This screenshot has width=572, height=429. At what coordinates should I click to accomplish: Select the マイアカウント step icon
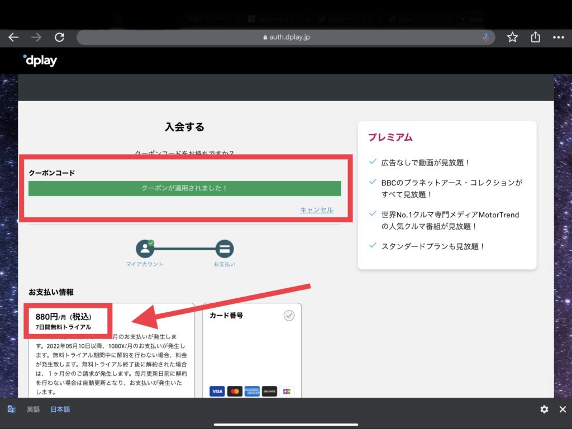(145, 249)
